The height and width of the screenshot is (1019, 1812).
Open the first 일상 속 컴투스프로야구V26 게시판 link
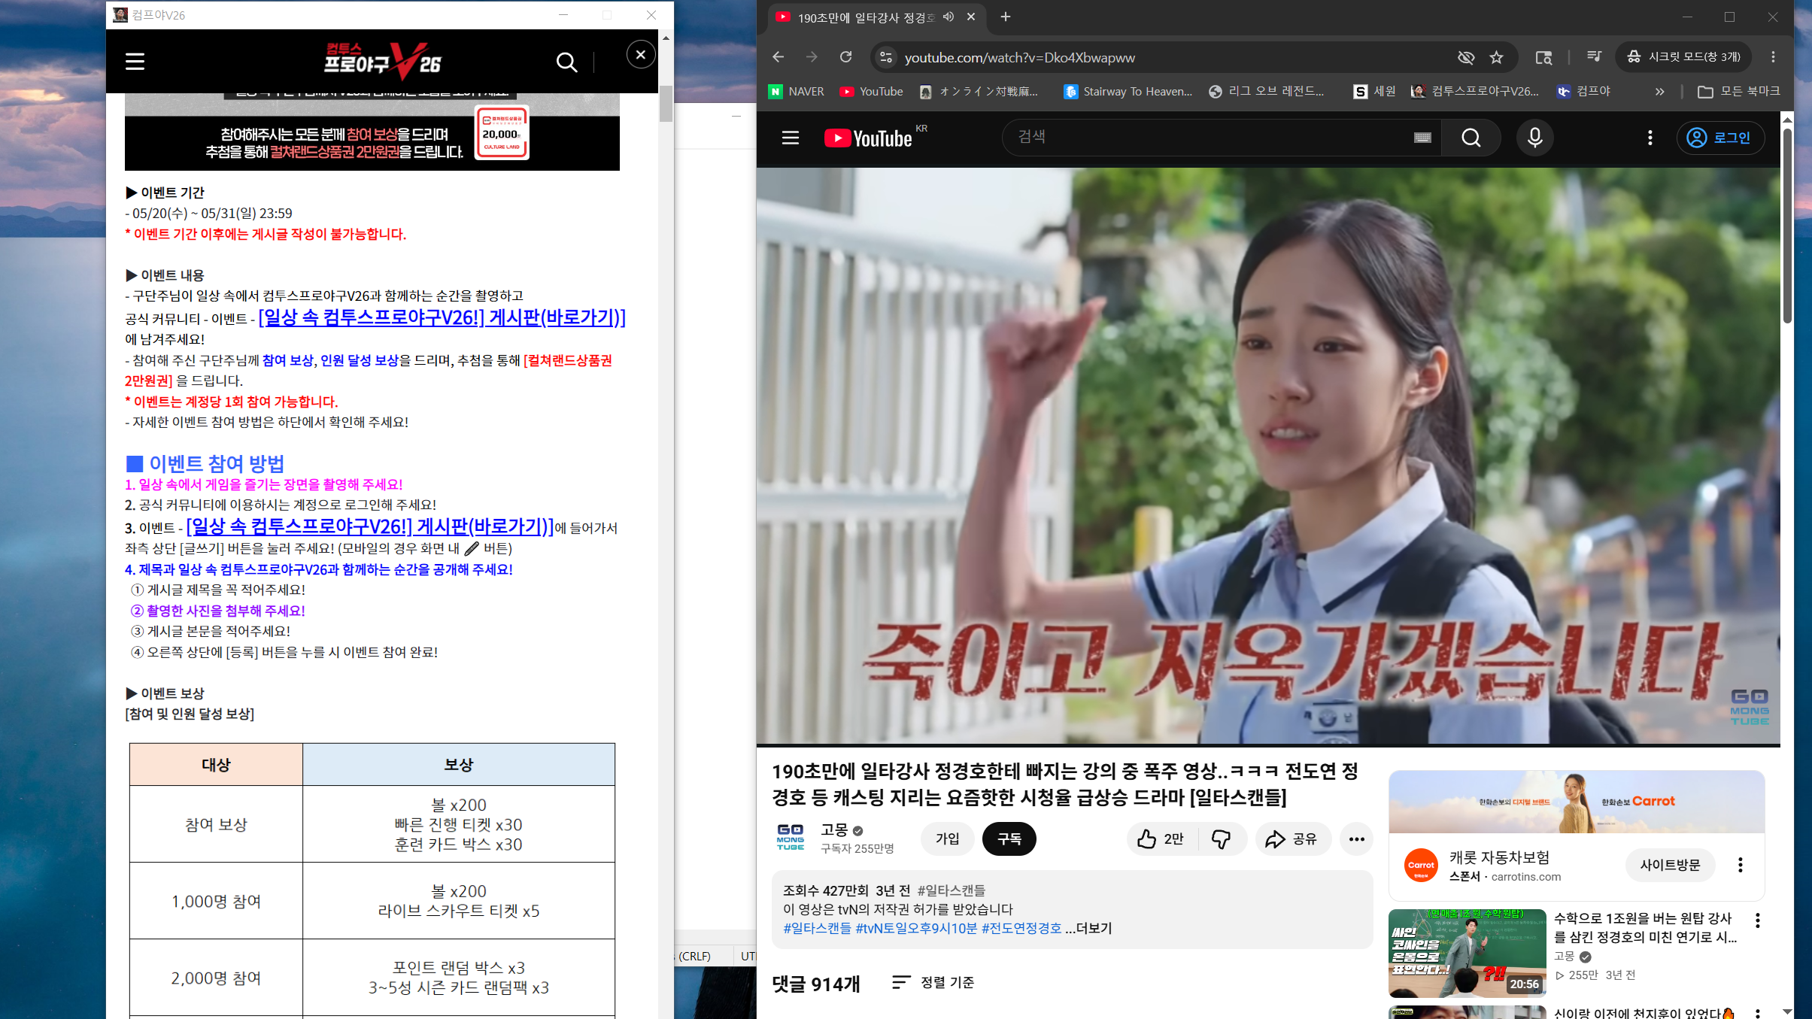[x=442, y=318]
